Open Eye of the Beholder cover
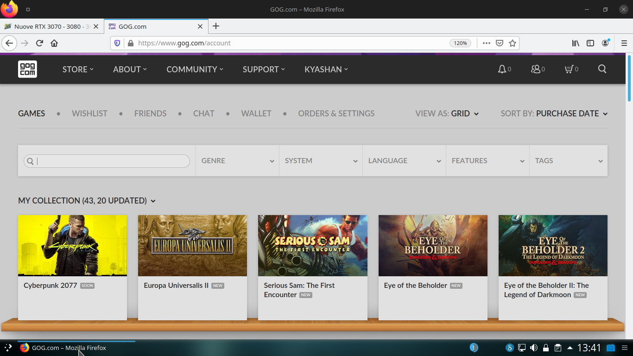633x356 pixels. [433, 246]
